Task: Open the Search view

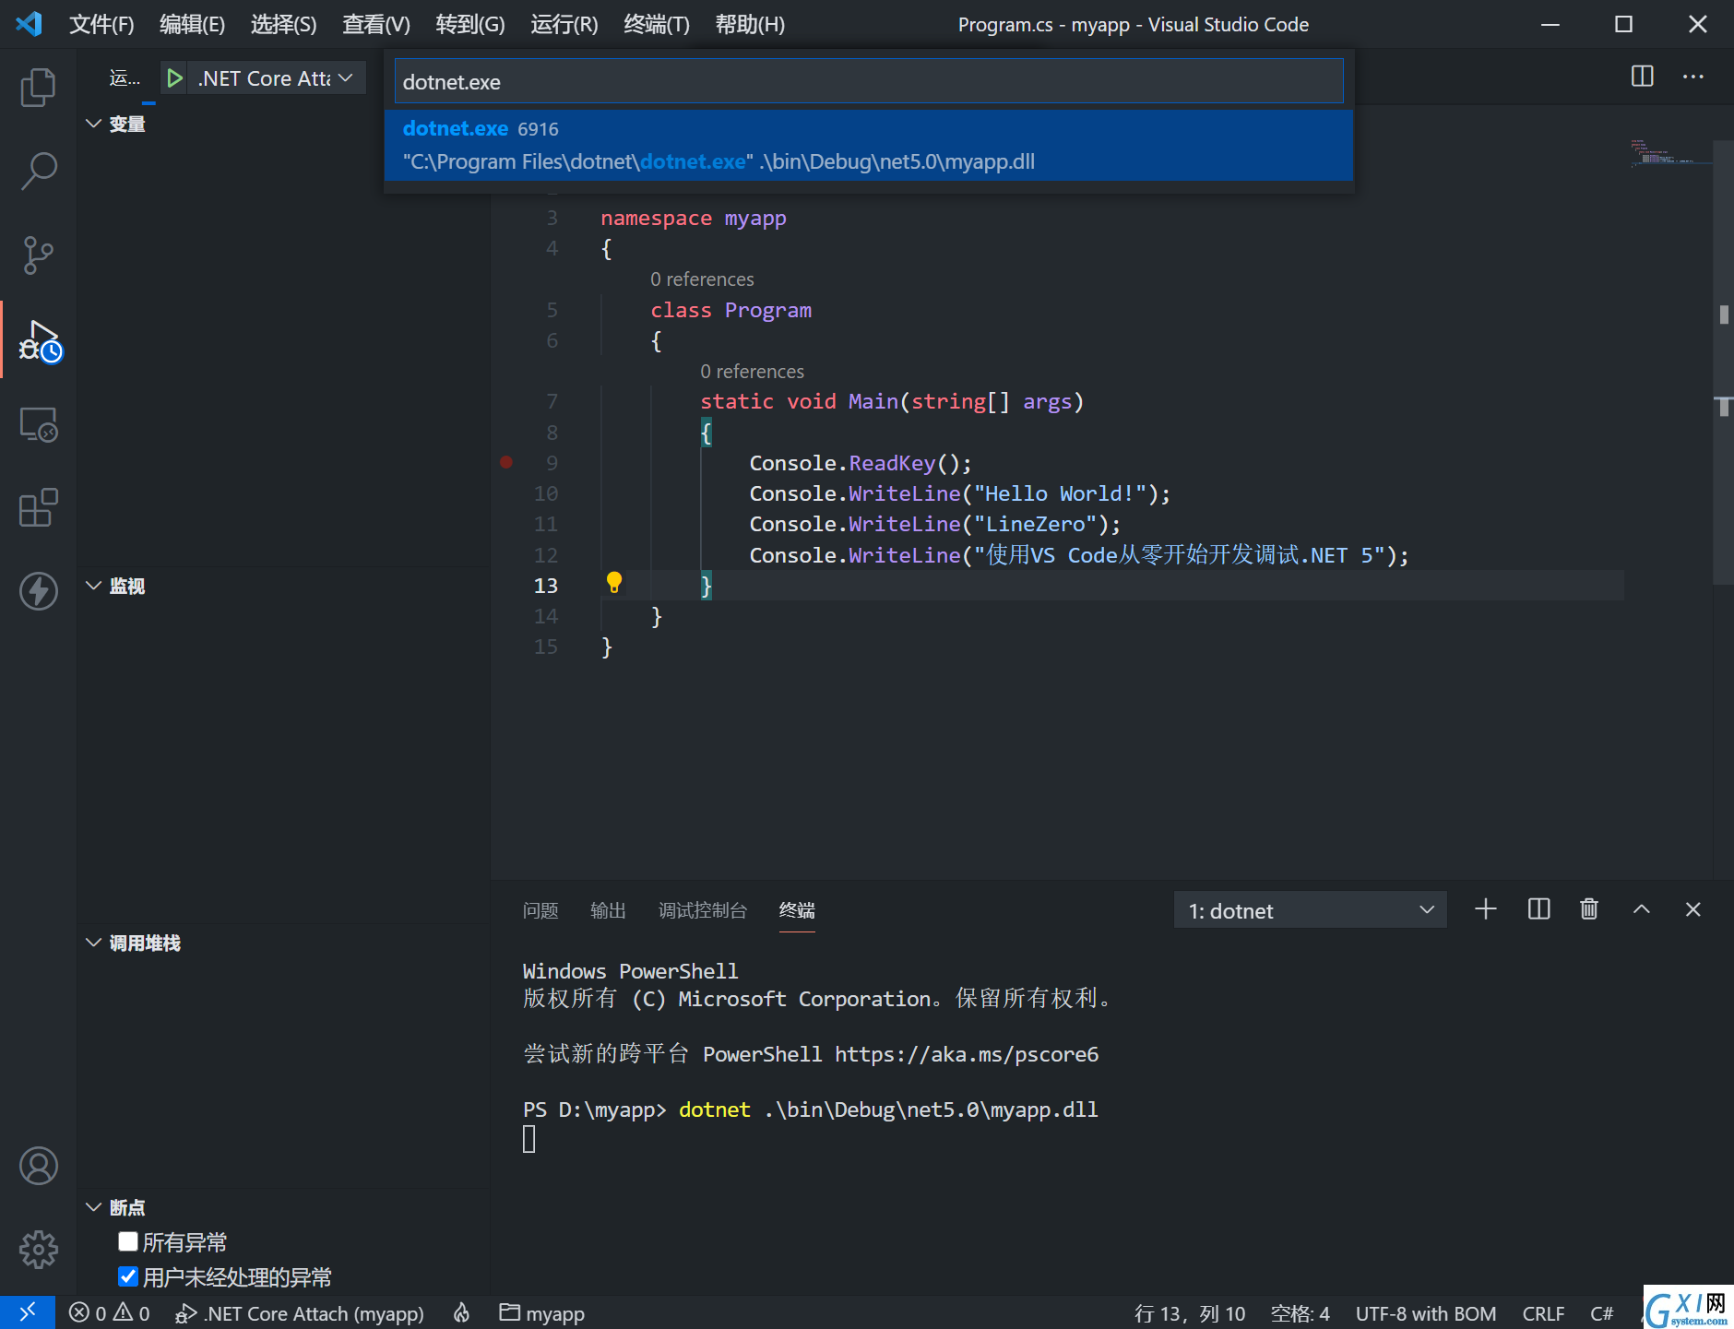Action: 38,172
